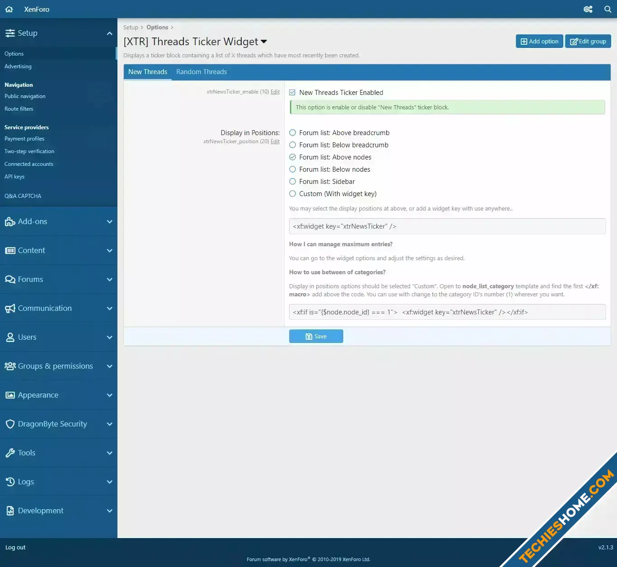Click the Save button
The image size is (617, 567).
316,336
